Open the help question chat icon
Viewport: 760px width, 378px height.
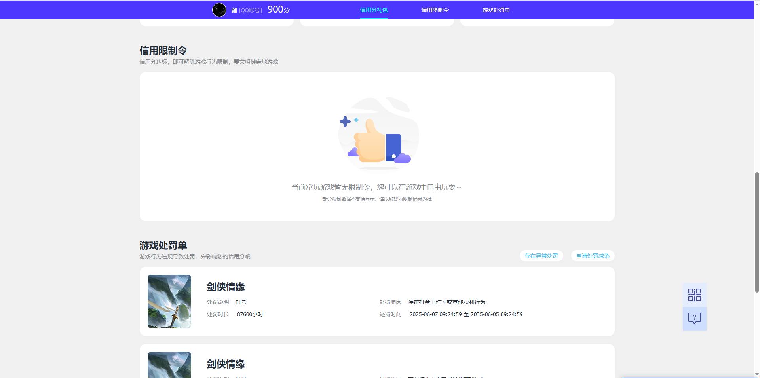click(x=694, y=319)
